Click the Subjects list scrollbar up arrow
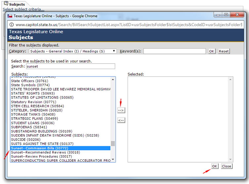This screenshot has height=184, width=249. click(113, 80)
